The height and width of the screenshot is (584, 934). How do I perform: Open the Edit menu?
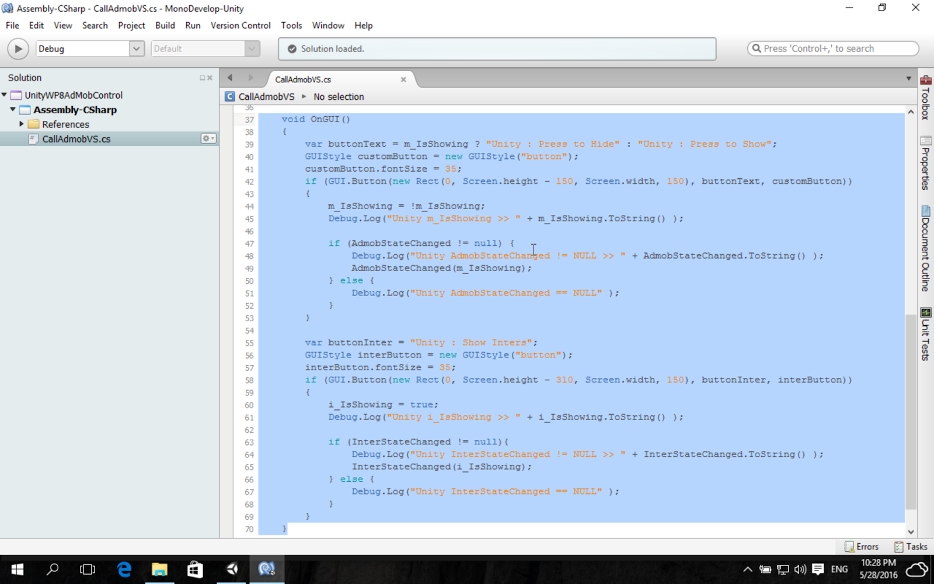coord(36,26)
